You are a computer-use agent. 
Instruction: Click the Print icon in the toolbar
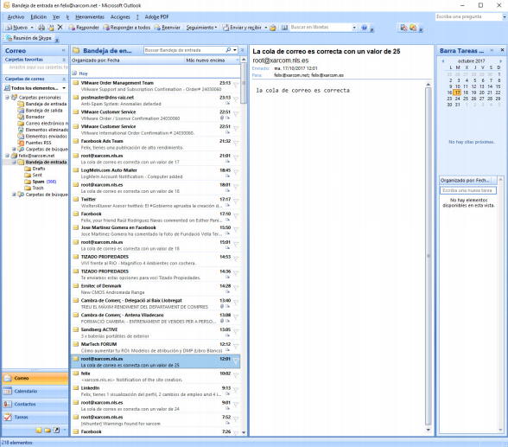point(41,28)
